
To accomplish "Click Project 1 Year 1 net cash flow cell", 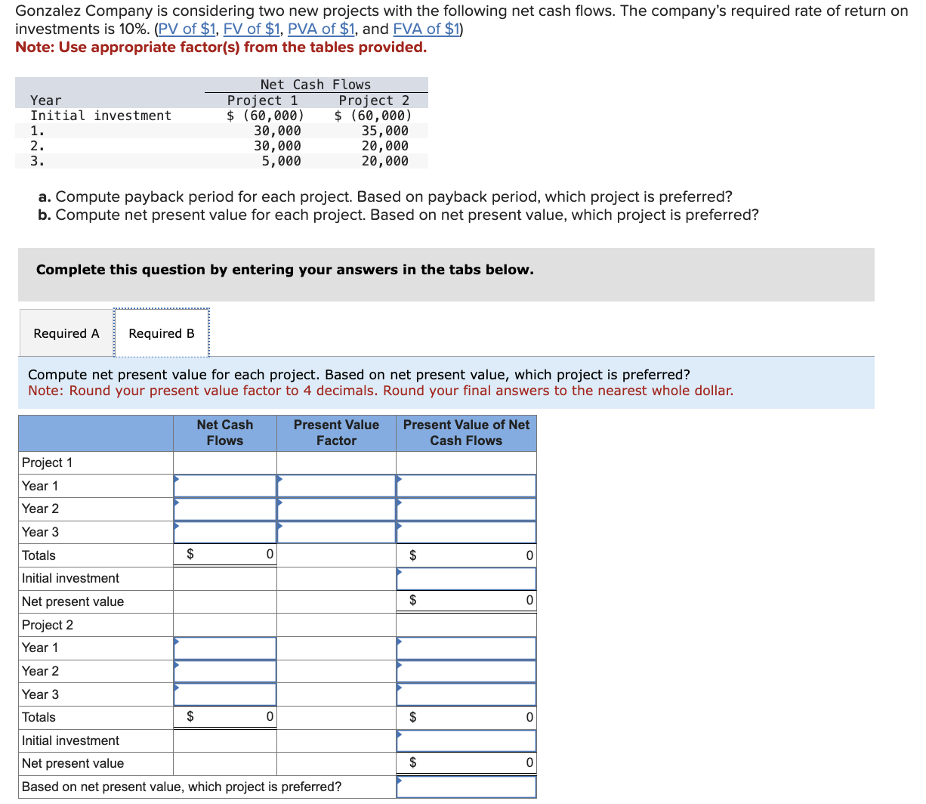I will click(224, 485).
